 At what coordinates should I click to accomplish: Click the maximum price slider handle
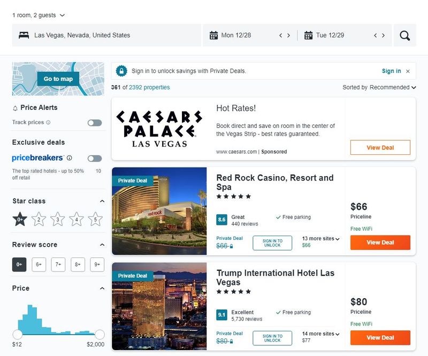click(x=100, y=335)
